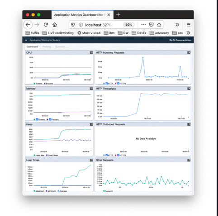Maximize the Memory chart panel
The image size is (218, 216).
click(x=91, y=89)
